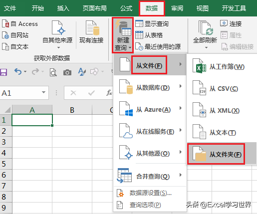257x214 pixels.
Task: Click cell A1
Action: (x=32, y=120)
